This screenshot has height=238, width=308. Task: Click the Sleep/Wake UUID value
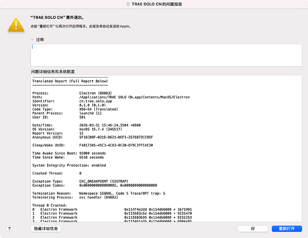point(116,145)
